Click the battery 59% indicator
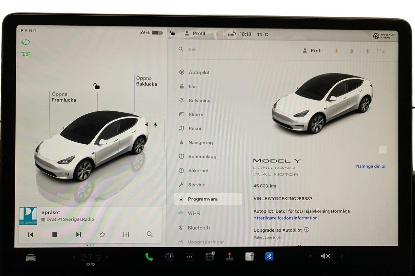Viewport: 415px width, 276px height. [x=151, y=33]
